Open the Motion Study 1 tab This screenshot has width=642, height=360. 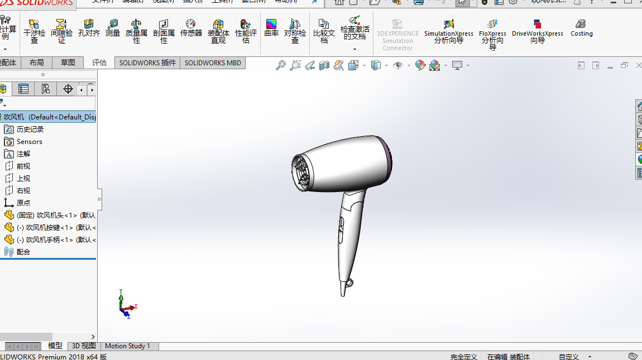click(128, 346)
